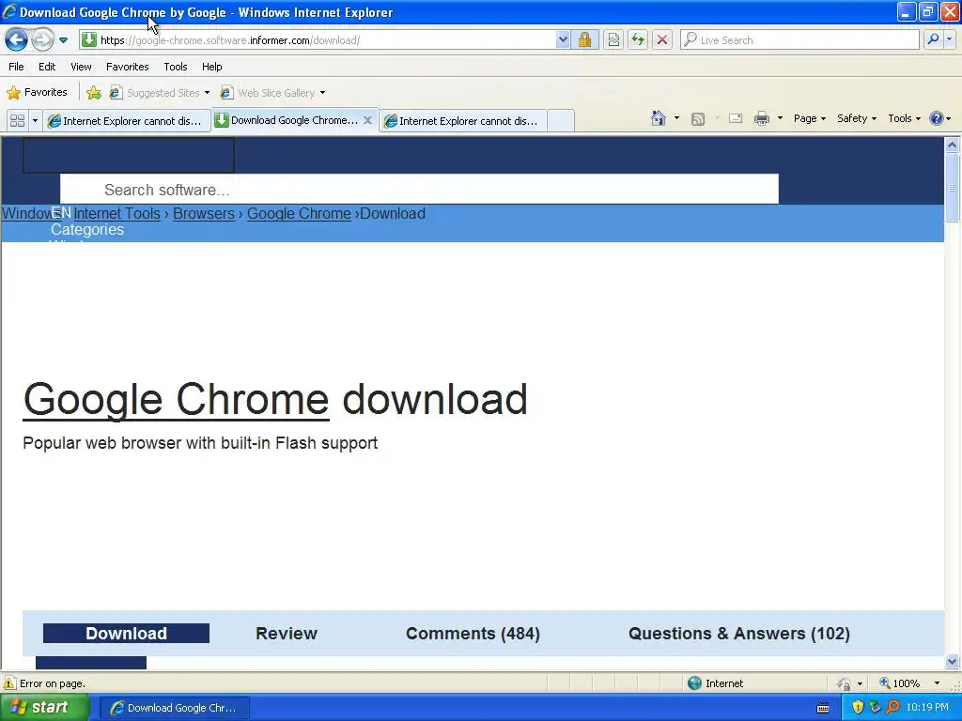This screenshot has width=962, height=721.
Task: Click Add to Favorites Bar icon
Action: point(94,93)
